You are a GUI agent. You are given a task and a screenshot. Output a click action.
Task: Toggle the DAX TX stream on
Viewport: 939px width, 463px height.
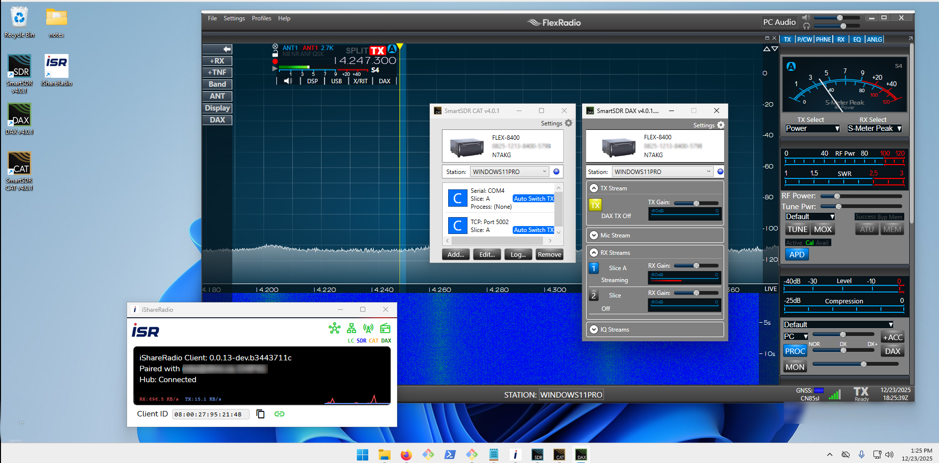[595, 204]
